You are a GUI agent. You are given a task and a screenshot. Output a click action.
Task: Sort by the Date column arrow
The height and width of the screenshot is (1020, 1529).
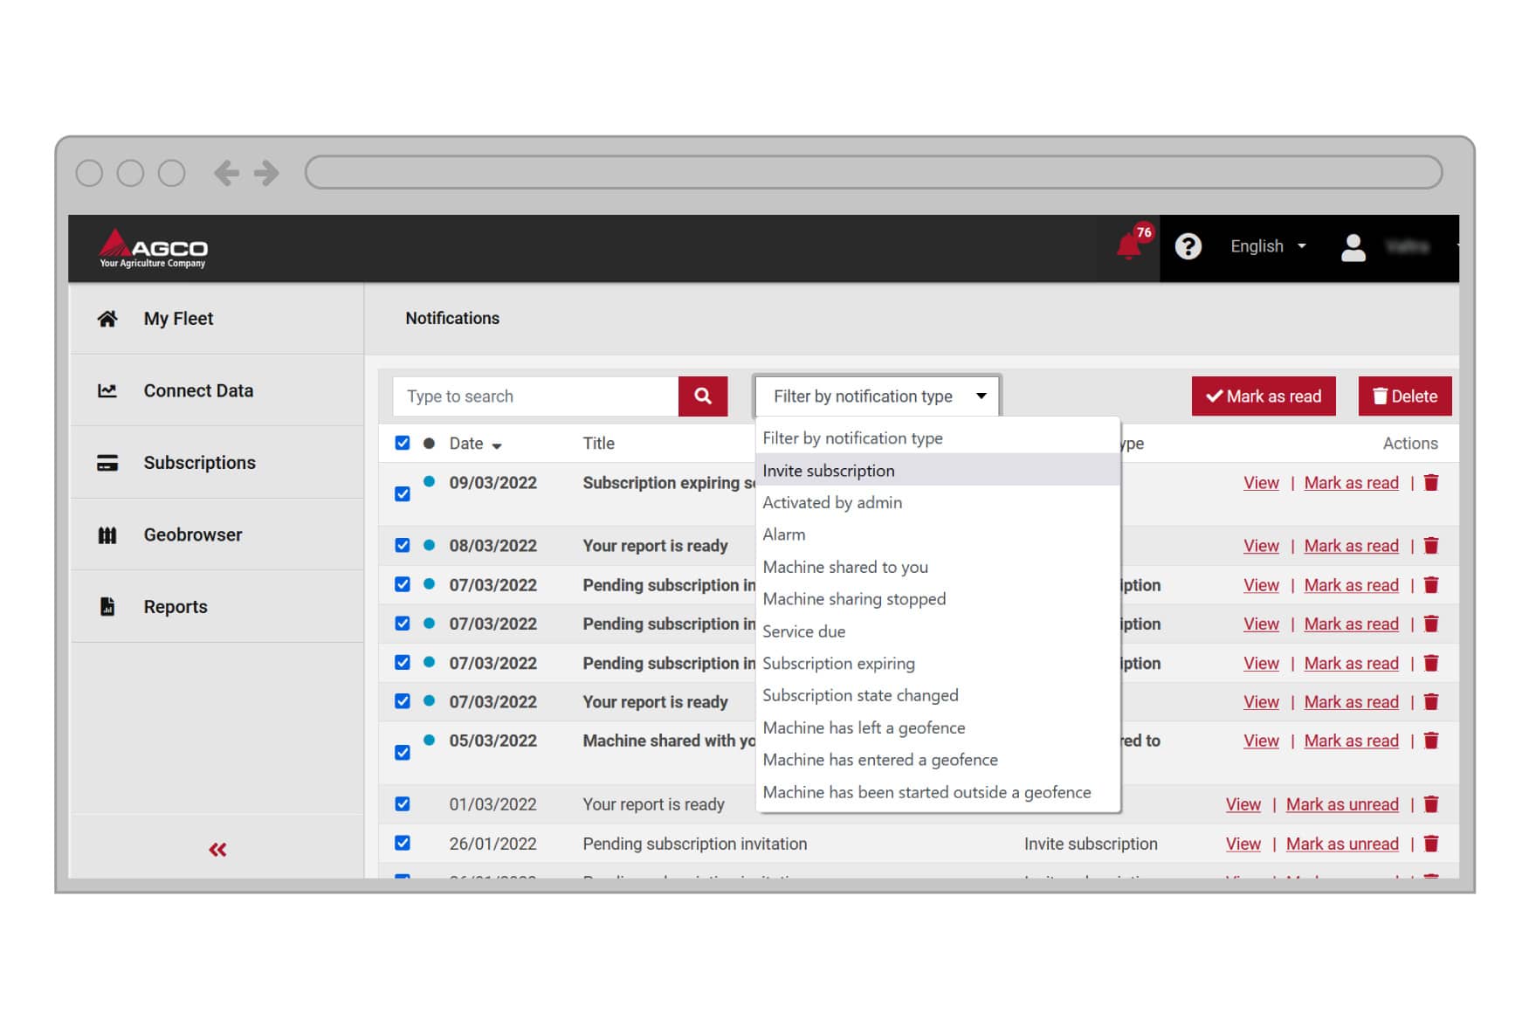[497, 445]
